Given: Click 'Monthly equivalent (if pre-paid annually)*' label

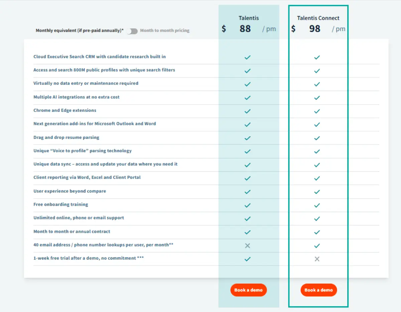Looking at the screenshot, I should 80,31.
